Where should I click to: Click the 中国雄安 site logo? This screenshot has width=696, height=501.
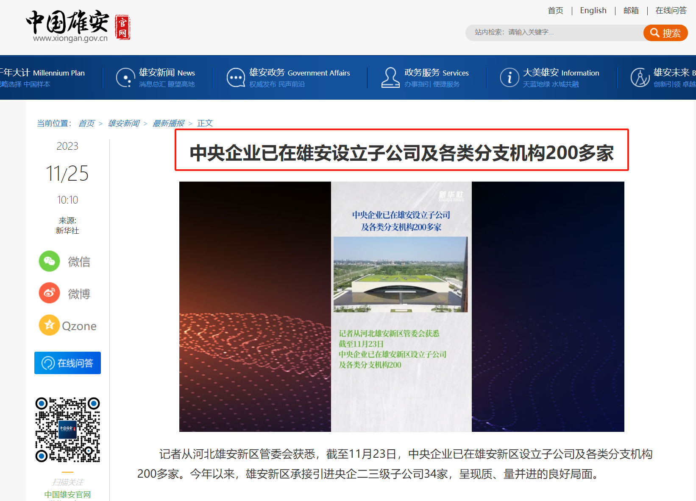[78, 26]
